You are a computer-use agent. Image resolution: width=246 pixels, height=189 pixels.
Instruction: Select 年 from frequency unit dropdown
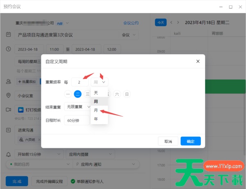pos(99,119)
